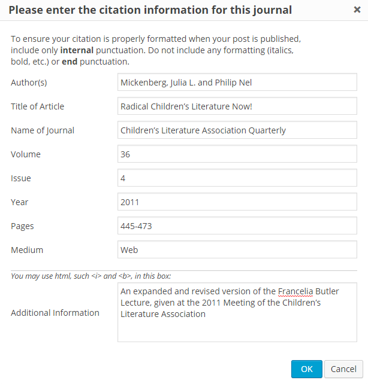
Task: Click the Author(s) input field
Action: pyautogui.click(x=237, y=83)
